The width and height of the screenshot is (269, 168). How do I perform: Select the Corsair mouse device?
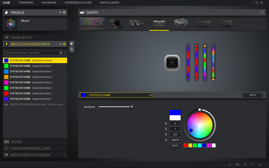click(116, 24)
